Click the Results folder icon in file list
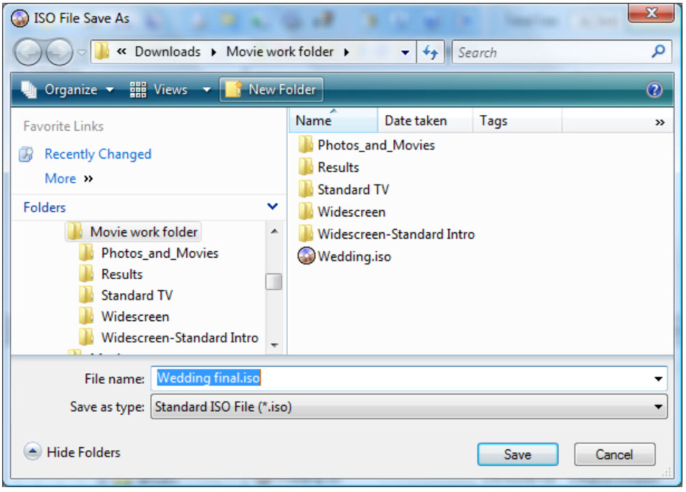 pyautogui.click(x=306, y=167)
